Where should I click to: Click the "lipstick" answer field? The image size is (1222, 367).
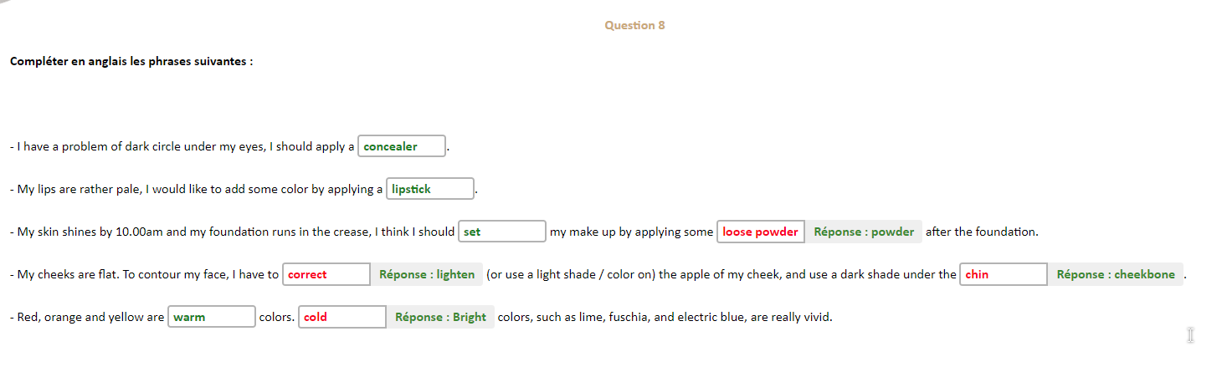430,189
